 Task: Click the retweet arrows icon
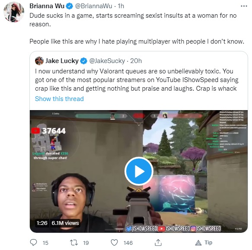pos(74,243)
